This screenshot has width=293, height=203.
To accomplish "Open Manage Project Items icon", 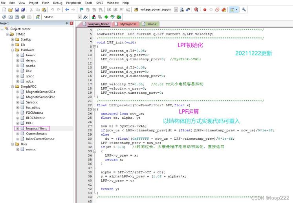I will click(x=94, y=17).
